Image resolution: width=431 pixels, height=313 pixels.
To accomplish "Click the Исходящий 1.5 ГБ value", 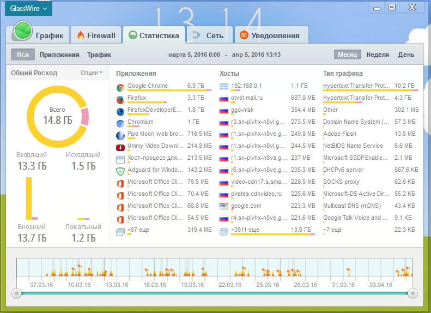I will (x=83, y=166).
